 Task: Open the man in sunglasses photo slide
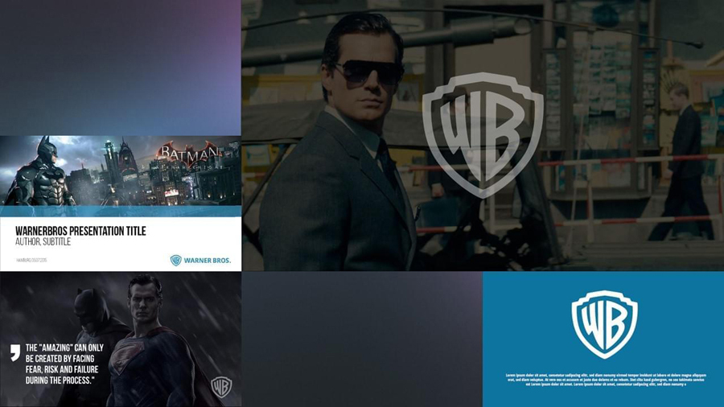[483, 135]
